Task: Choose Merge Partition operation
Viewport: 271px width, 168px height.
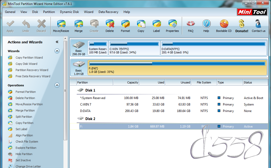Action: (25, 110)
